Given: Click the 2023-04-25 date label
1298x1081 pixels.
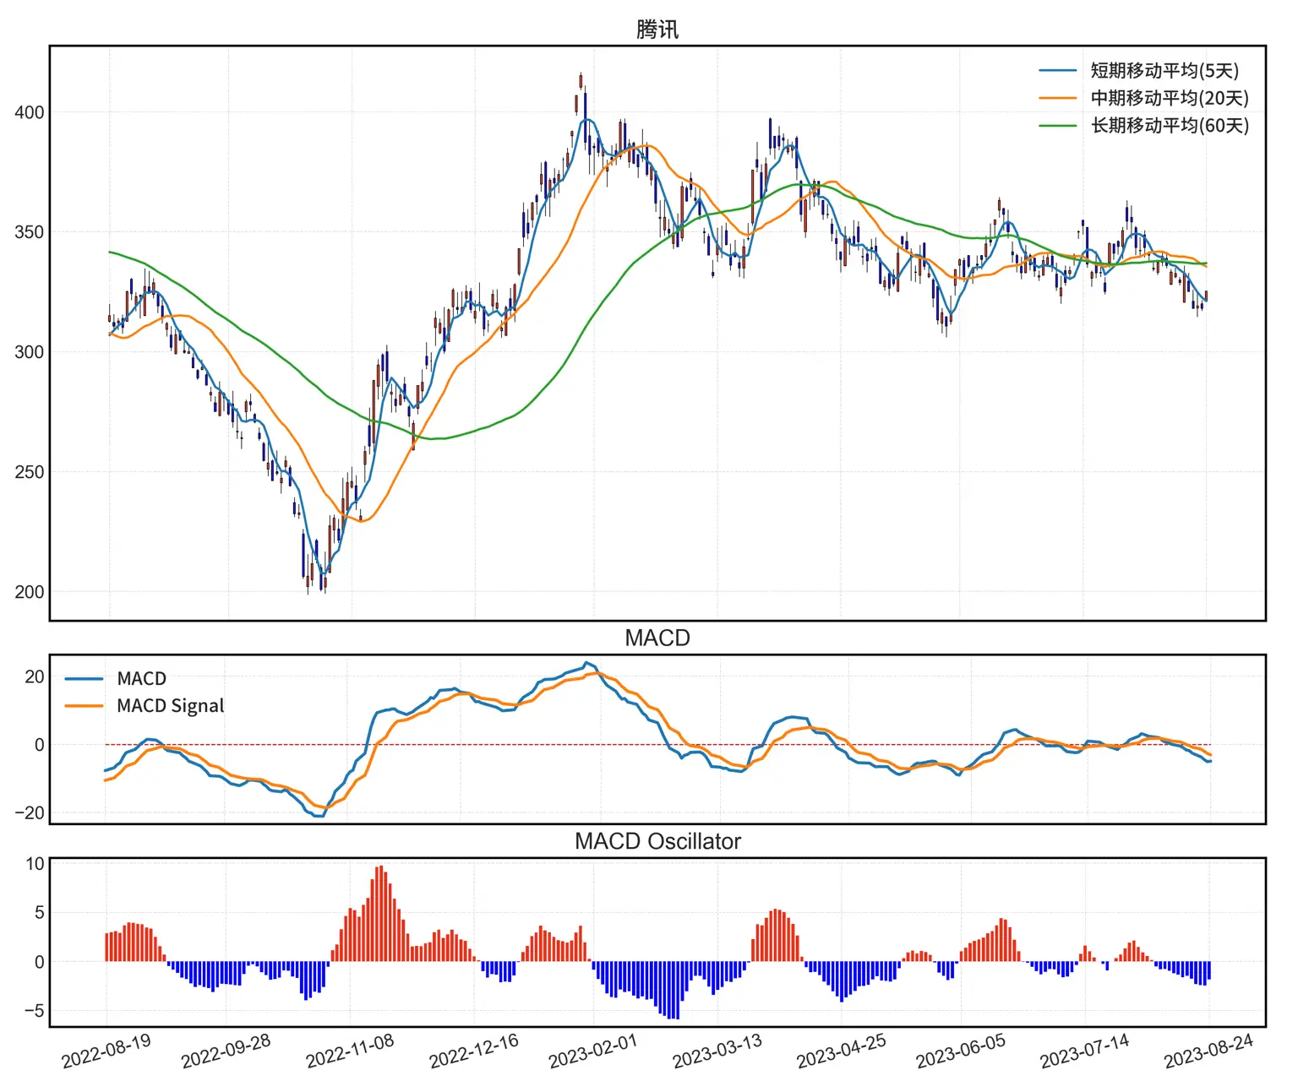Looking at the screenshot, I should point(841,1051).
